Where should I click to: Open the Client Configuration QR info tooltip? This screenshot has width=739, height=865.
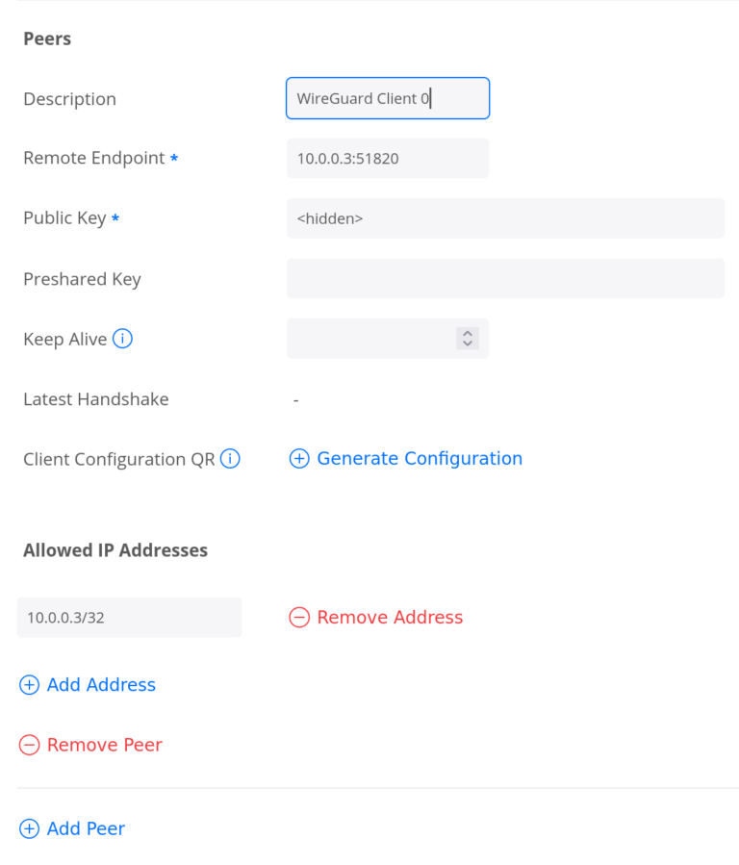[230, 459]
